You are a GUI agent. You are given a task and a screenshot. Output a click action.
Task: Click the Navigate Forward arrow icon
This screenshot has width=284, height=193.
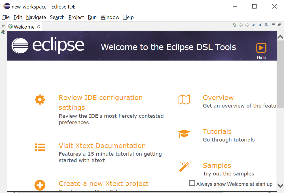pyautogui.click(x=247, y=25)
